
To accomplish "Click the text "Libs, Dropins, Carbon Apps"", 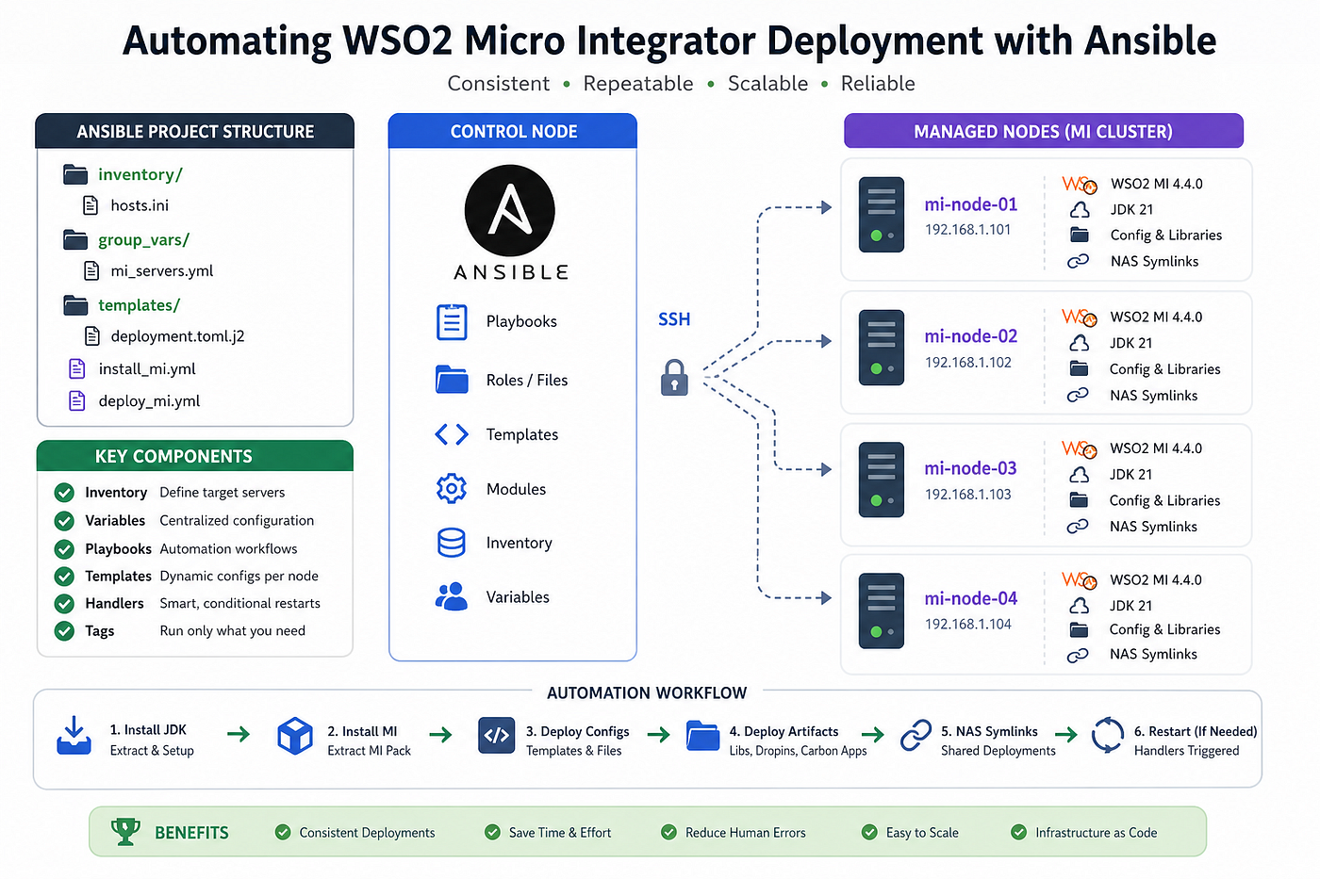I will pos(798,751).
